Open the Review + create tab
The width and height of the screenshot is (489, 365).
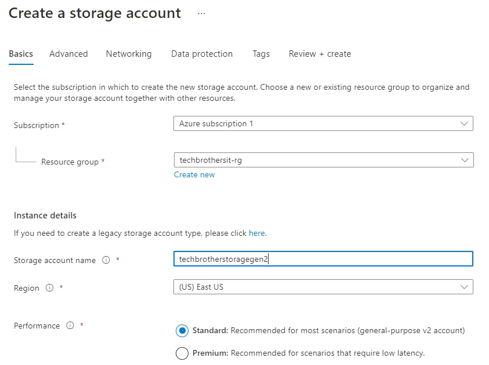(319, 53)
